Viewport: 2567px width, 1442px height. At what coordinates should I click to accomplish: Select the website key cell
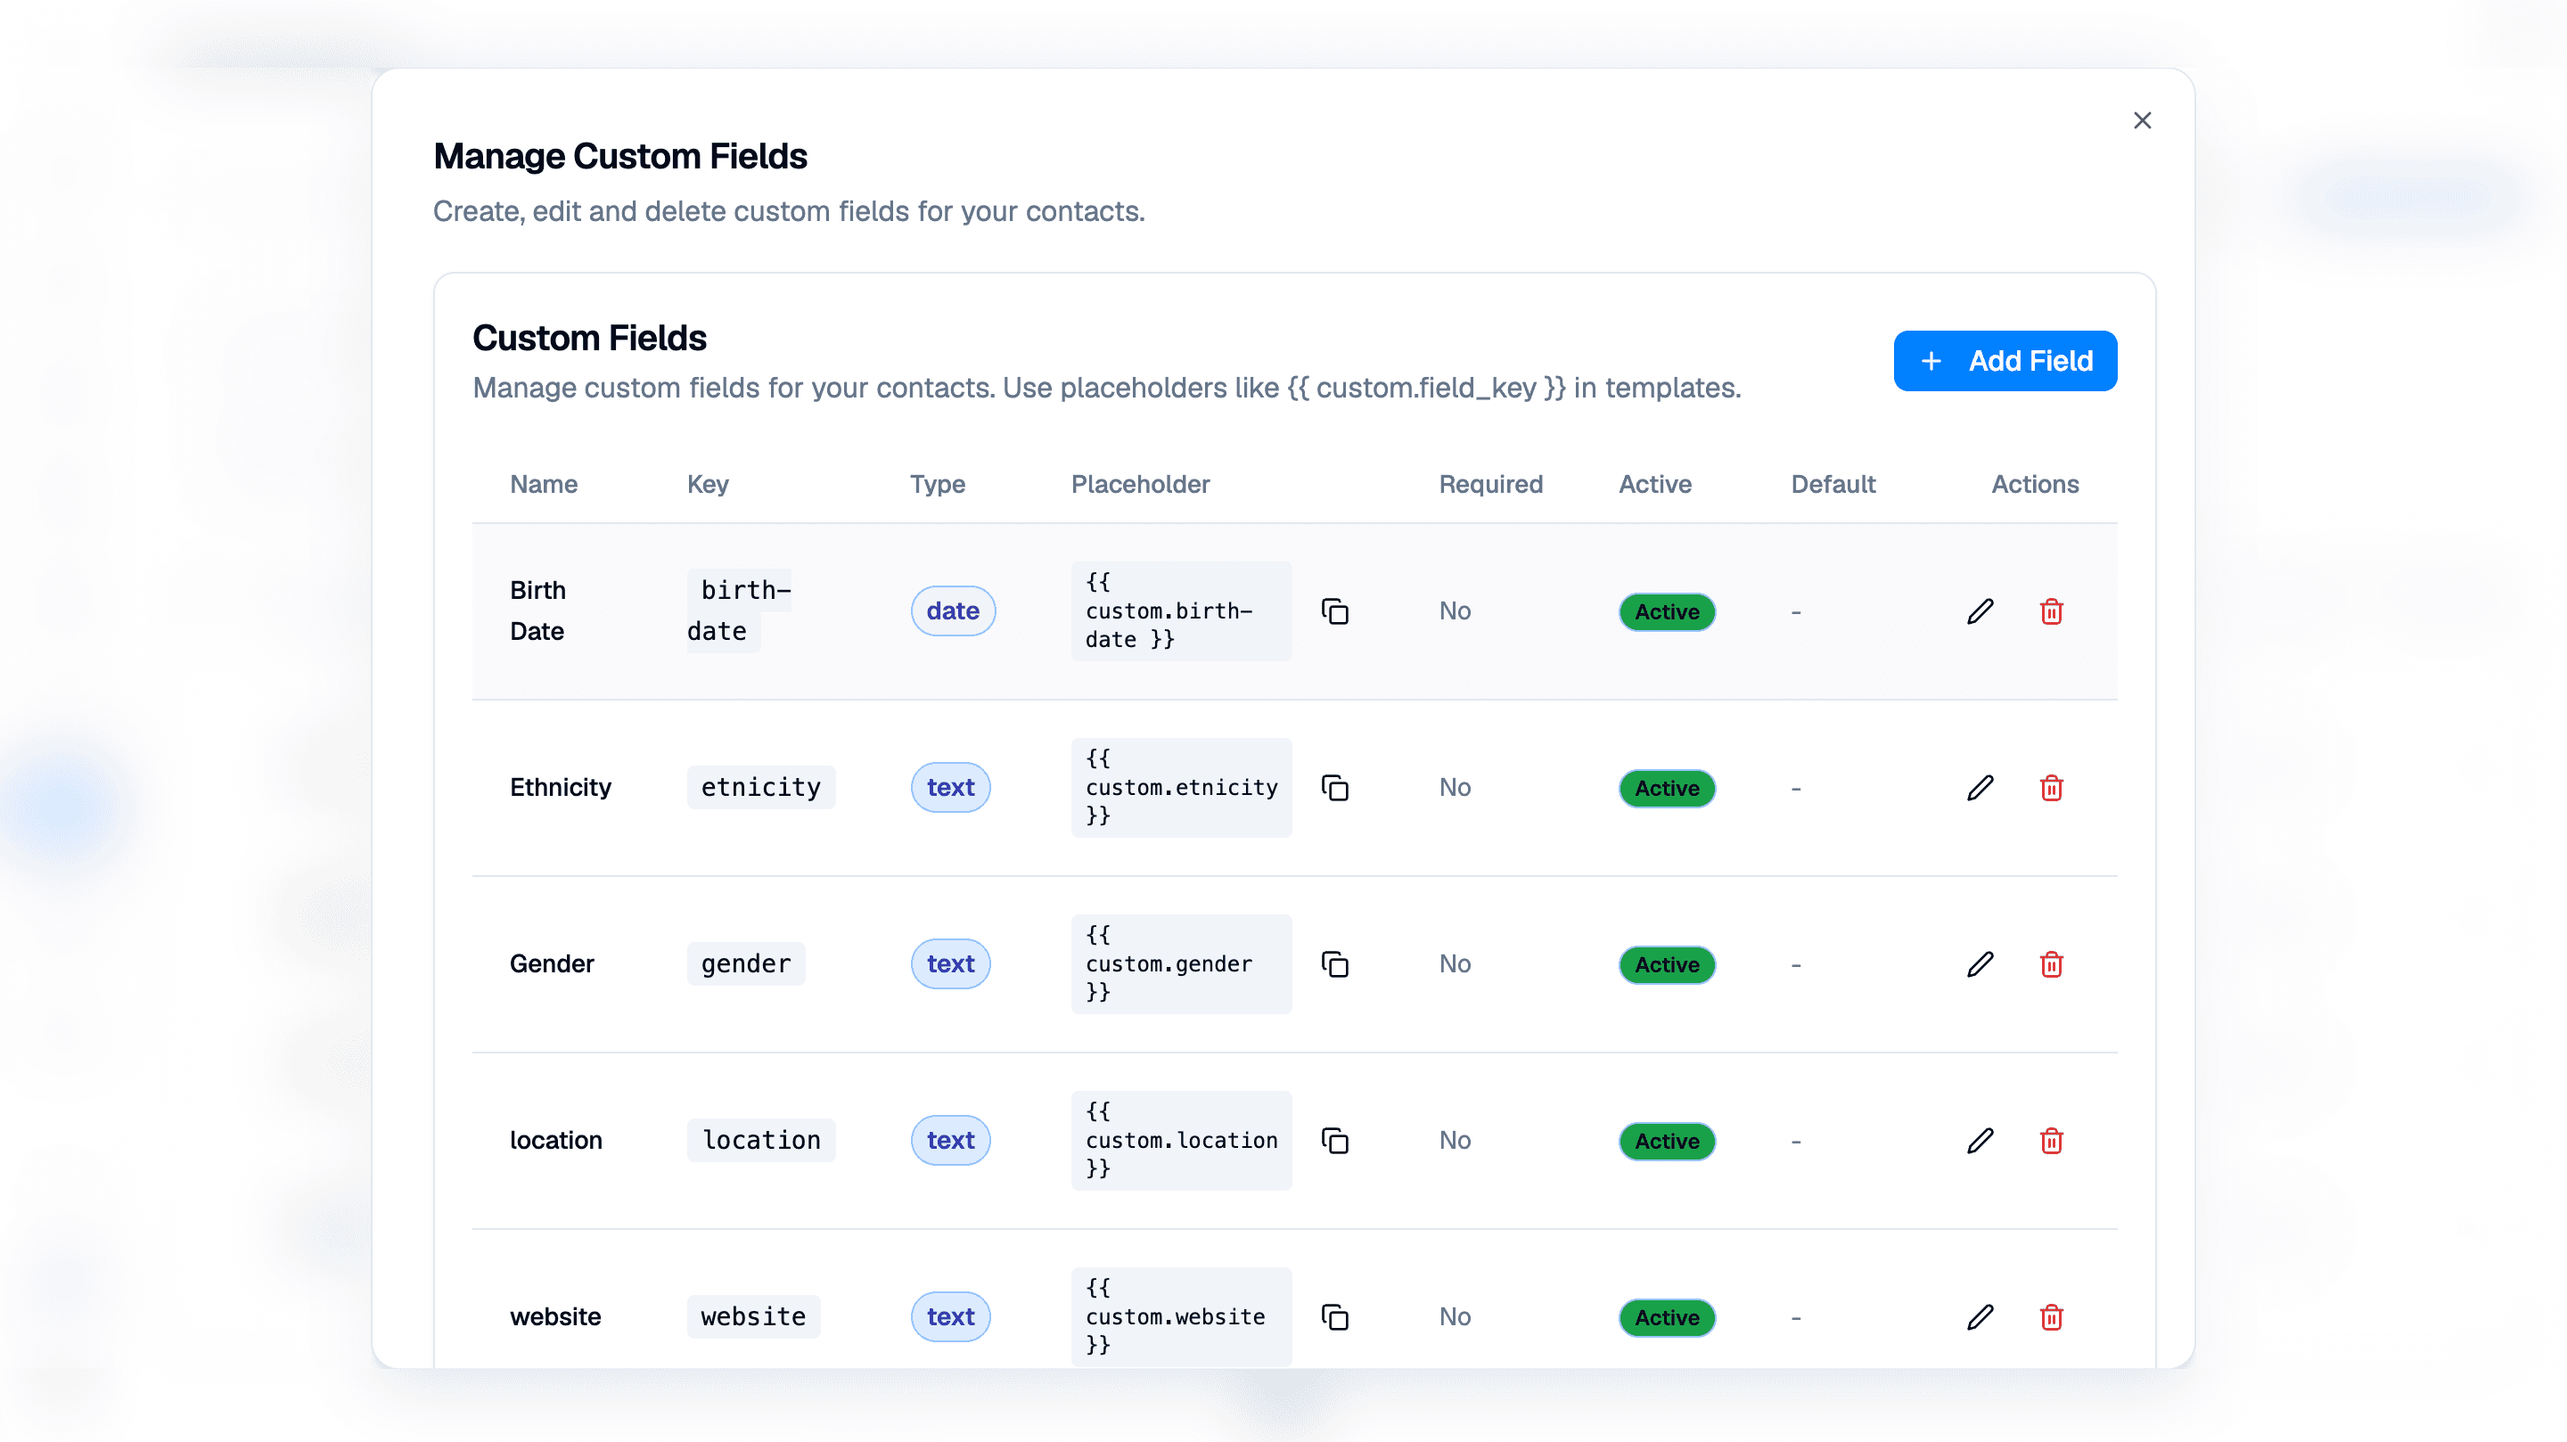click(x=753, y=1316)
